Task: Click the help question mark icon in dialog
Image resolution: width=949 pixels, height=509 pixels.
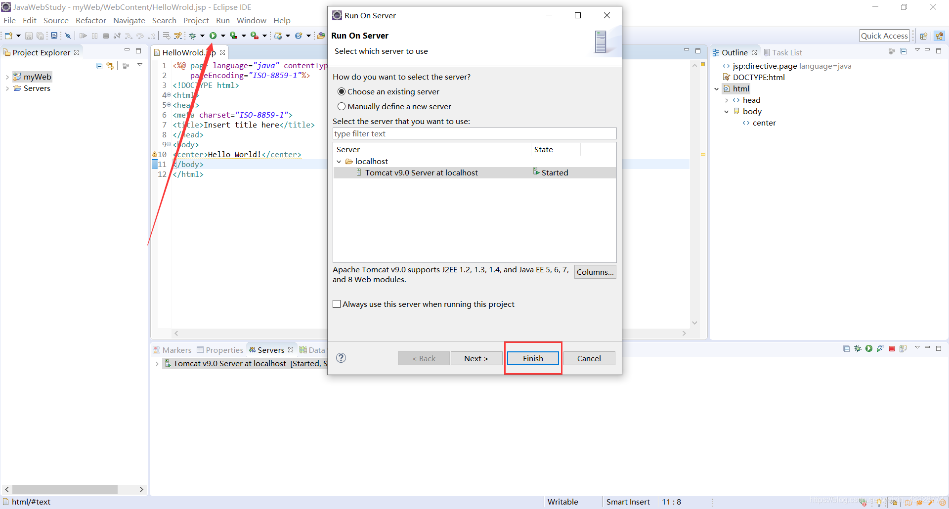Action: tap(341, 358)
